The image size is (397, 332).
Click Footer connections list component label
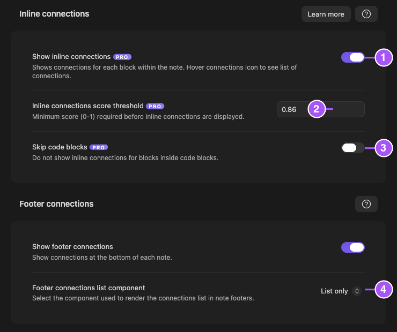(89, 288)
